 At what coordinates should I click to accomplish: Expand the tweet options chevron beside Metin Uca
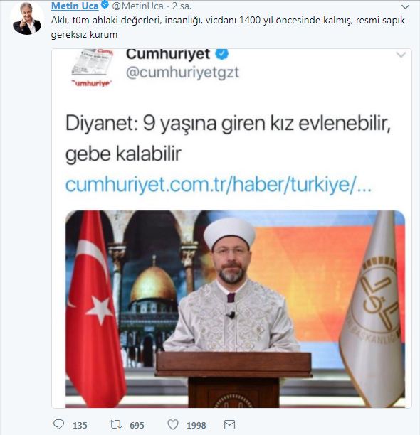coord(406,7)
